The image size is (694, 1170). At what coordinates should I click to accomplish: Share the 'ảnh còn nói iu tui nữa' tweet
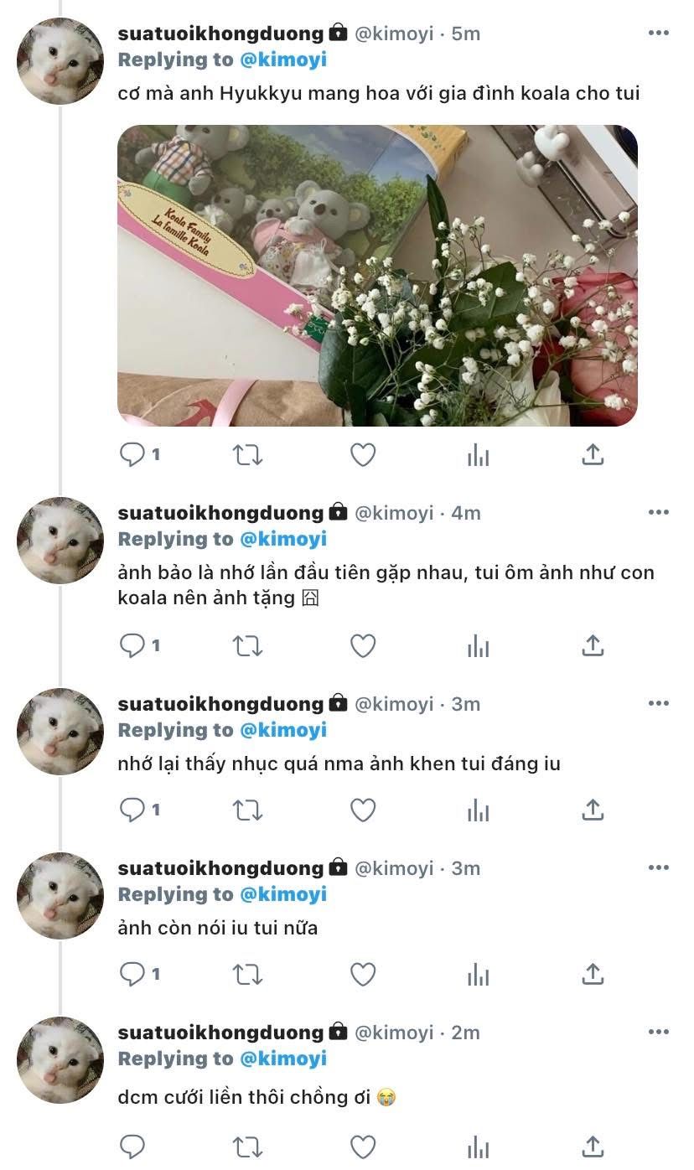point(593,975)
